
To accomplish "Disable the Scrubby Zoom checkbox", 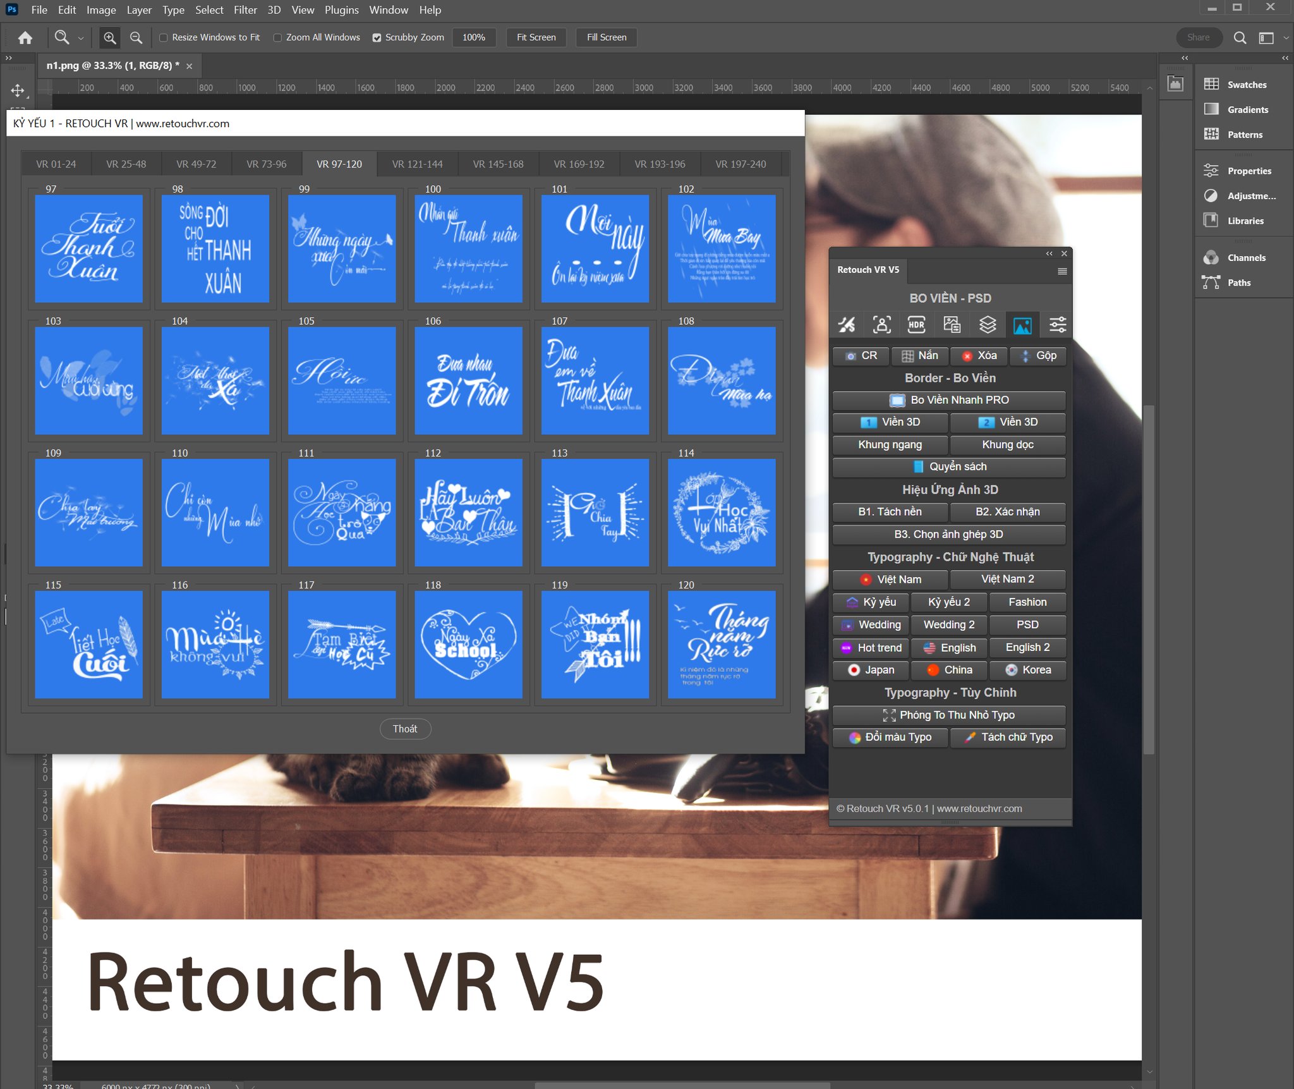I will (x=377, y=38).
